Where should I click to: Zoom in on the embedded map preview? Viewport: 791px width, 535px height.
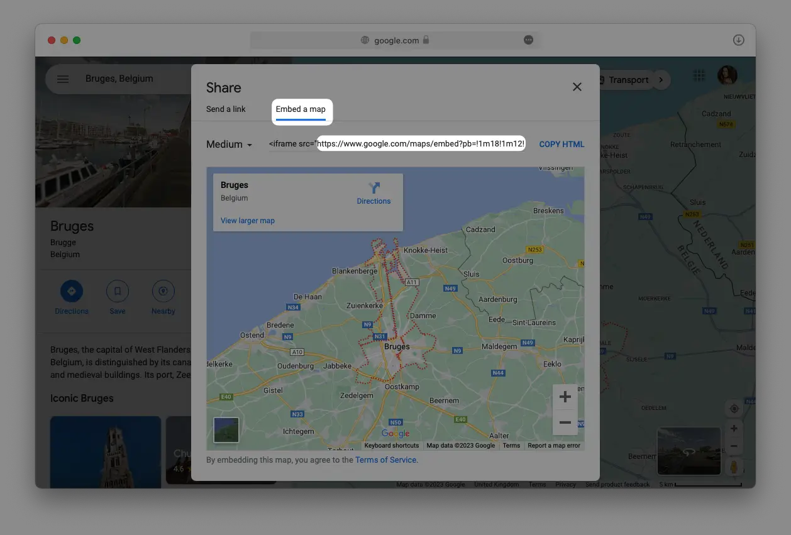click(x=565, y=397)
